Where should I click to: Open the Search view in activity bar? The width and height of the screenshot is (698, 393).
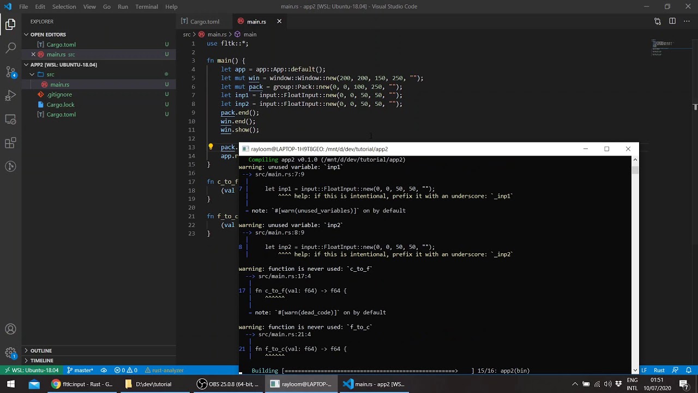point(10,48)
